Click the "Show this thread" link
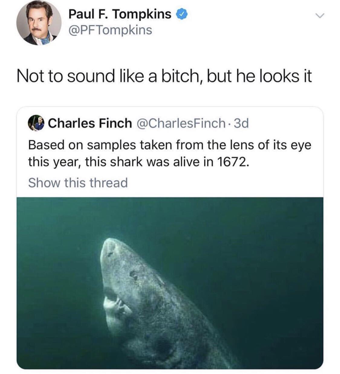The width and height of the screenshot is (340, 374). tap(78, 183)
